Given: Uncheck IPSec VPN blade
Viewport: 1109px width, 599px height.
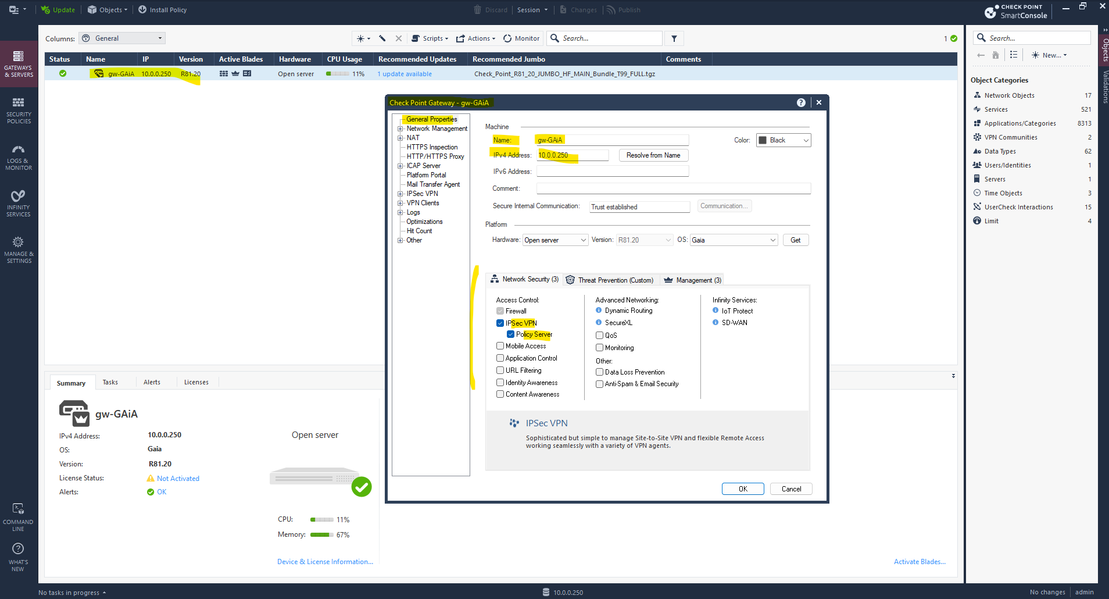Looking at the screenshot, I should tap(500, 323).
